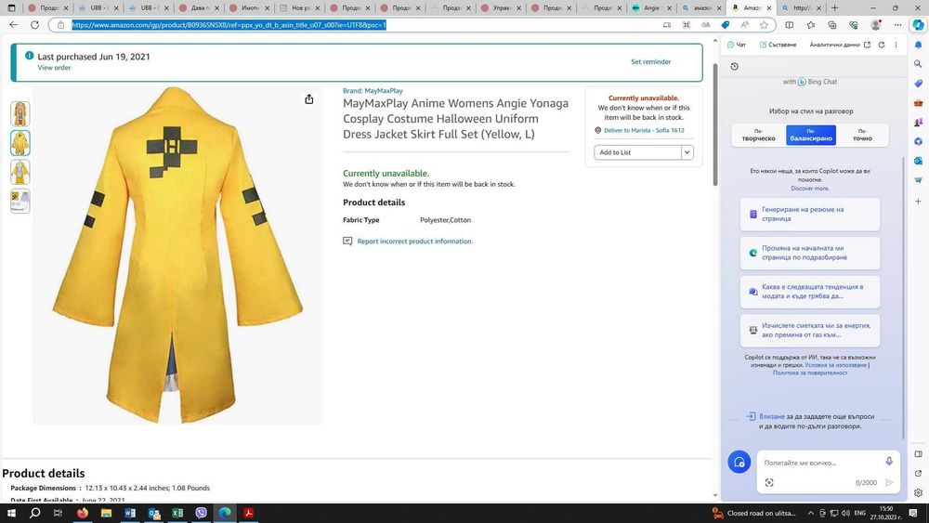Screen dimensions: 929x523
Task: Click the page vertical scrollbar
Action: click(715, 124)
